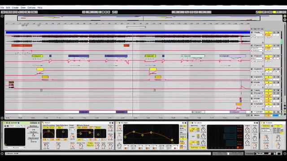
Task: Click the first small icon under the Sylenth1 device title
Action: pyautogui.click(x=5, y=126)
